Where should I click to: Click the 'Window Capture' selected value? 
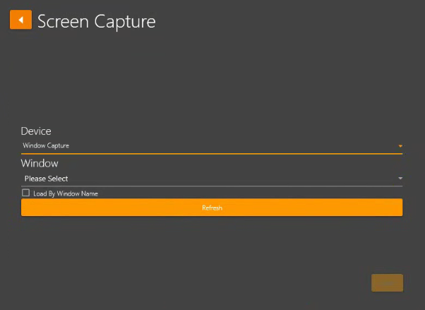point(46,145)
